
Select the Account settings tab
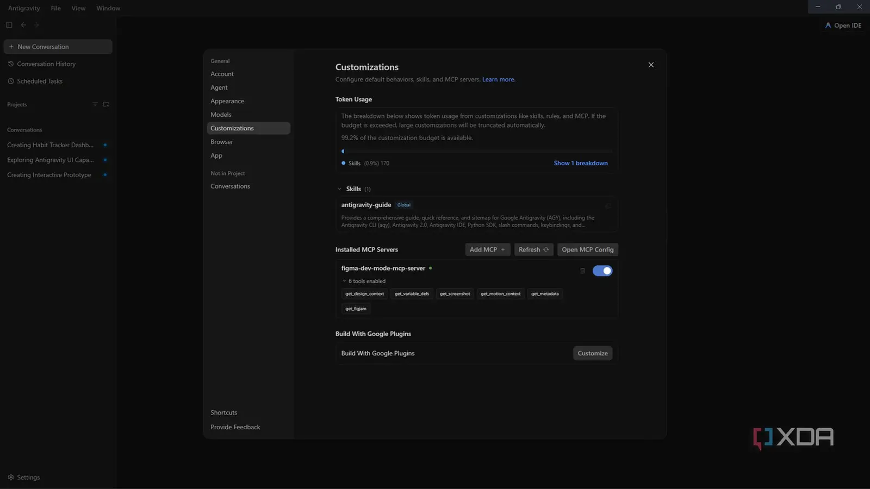(248, 74)
